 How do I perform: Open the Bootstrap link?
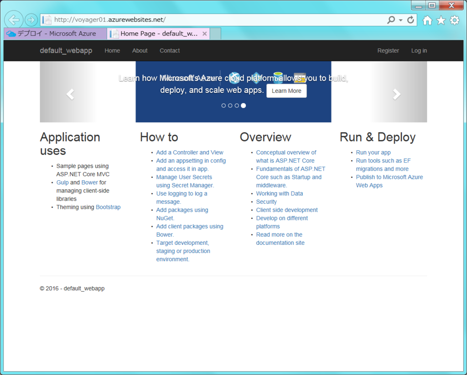(x=108, y=207)
